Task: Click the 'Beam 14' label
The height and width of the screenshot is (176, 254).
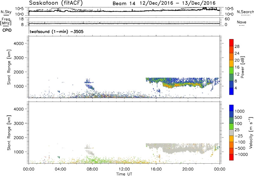Action: point(124,3)
